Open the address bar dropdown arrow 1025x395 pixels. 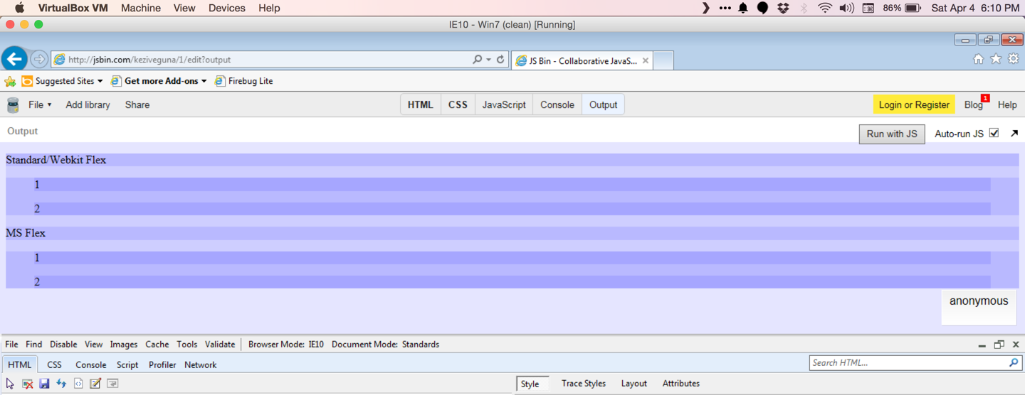click(488, 60)
